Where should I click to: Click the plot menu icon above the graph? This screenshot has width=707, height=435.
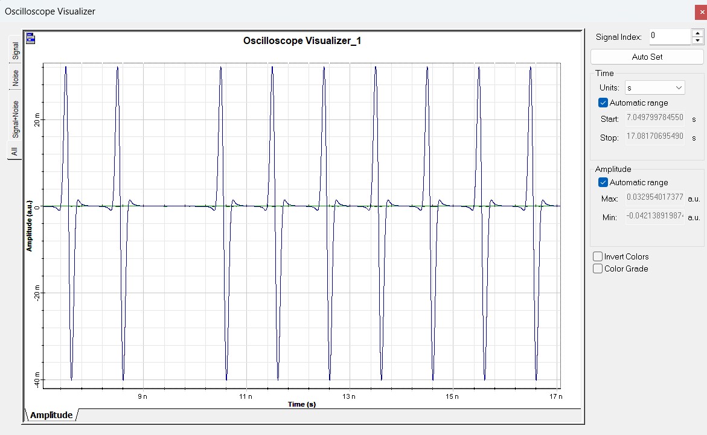coord(30,39)
